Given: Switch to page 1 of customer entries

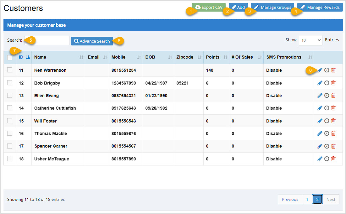Looking at the screenshot, I should pos(307,199).
